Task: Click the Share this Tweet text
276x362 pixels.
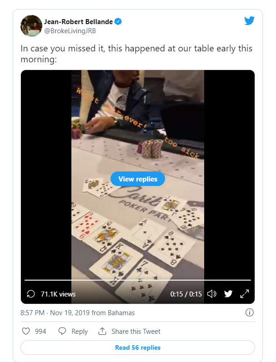Action: coord(136,332)
